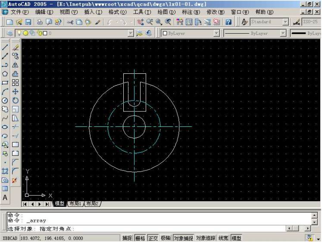The image size is (322, 243).
Task: Open the 修改(M) menu
Action: [x=216, y=12]
